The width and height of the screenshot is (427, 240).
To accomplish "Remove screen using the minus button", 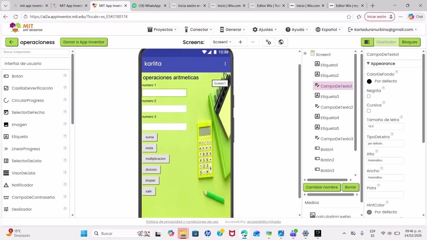I will (x=253, y=42).
